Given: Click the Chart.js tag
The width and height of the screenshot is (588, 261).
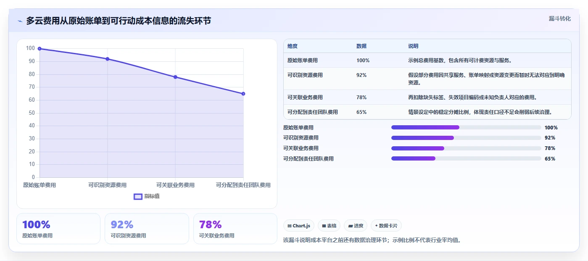Looking at the screenshot, I should pos(299,226).
